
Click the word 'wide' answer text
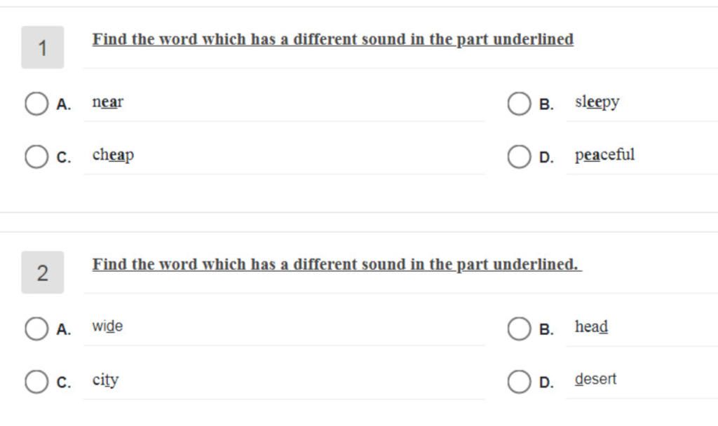107,327
